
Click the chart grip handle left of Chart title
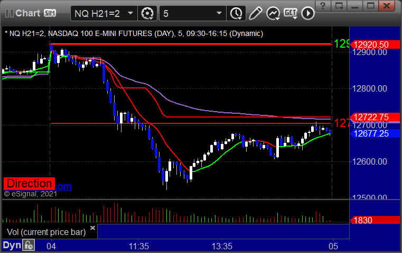9,13
